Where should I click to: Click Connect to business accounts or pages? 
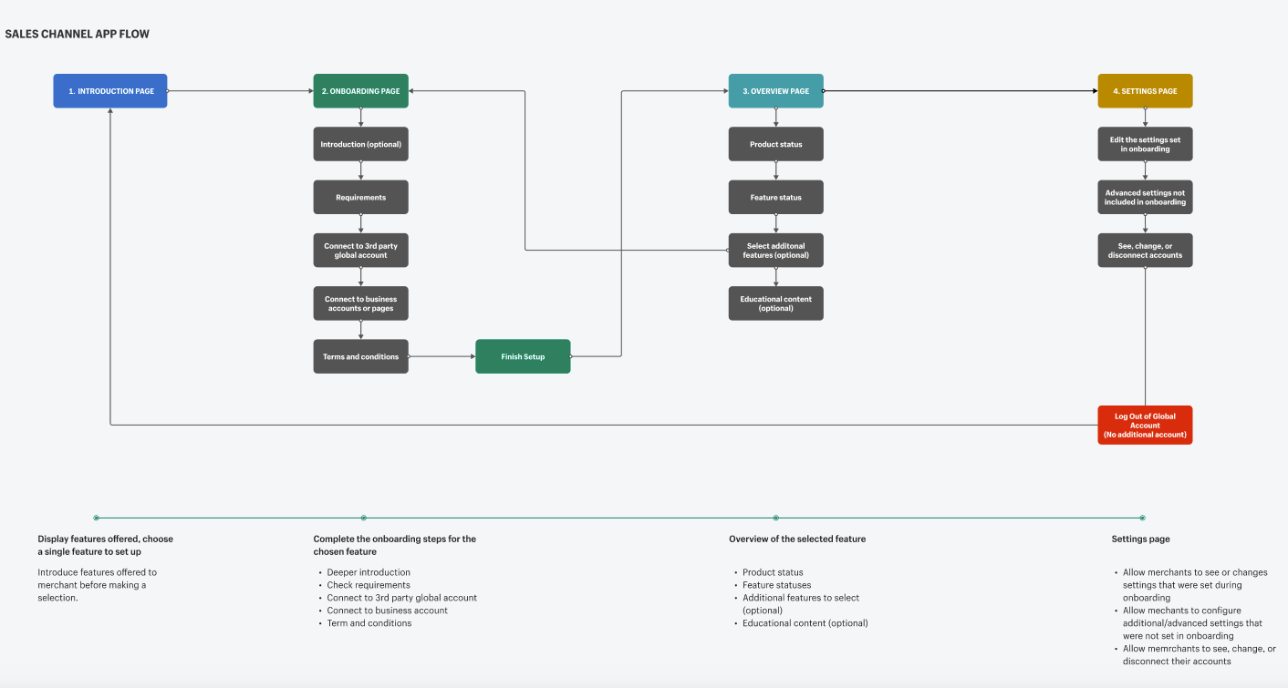pyautogui.click(x=361, y=303)
